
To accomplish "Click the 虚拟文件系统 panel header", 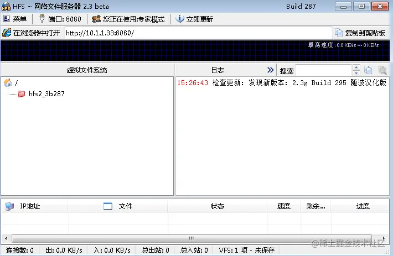I will [87, 70].
